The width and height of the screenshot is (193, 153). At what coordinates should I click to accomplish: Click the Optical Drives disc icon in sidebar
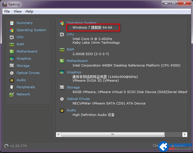[x=12, y=73]
